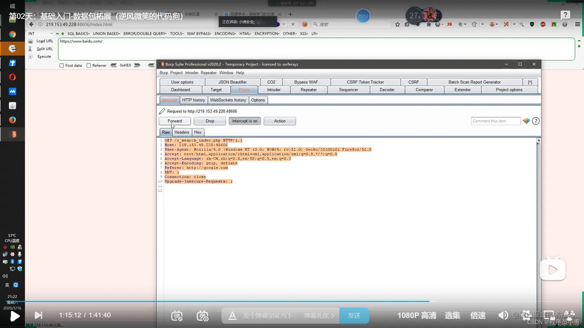Expand the ENCRYPTION dropdown
The height and width of the screenshot is (328, 584).
(x=267, y=34)
